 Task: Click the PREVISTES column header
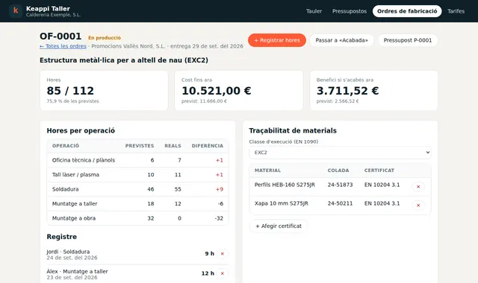pos(140,146)
